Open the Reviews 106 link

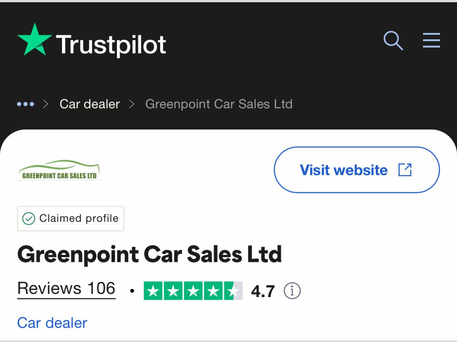tap(66, 289)
